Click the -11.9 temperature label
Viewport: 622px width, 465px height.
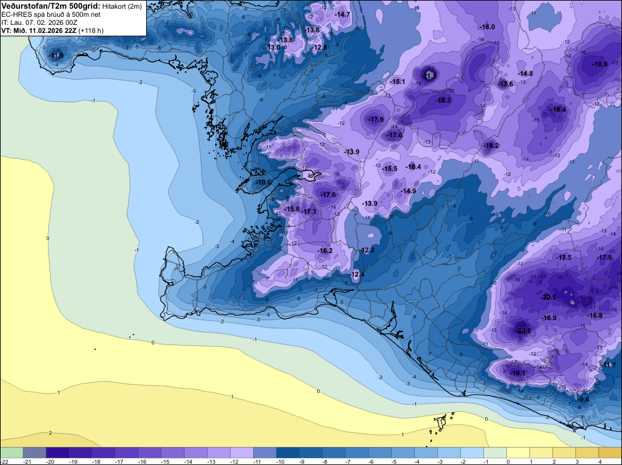(x=56, y=55)
